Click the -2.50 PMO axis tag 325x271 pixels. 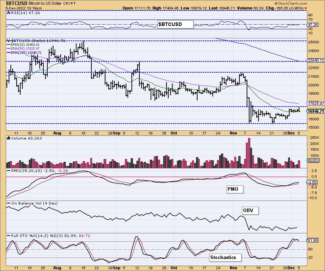[x=312, y=182]
